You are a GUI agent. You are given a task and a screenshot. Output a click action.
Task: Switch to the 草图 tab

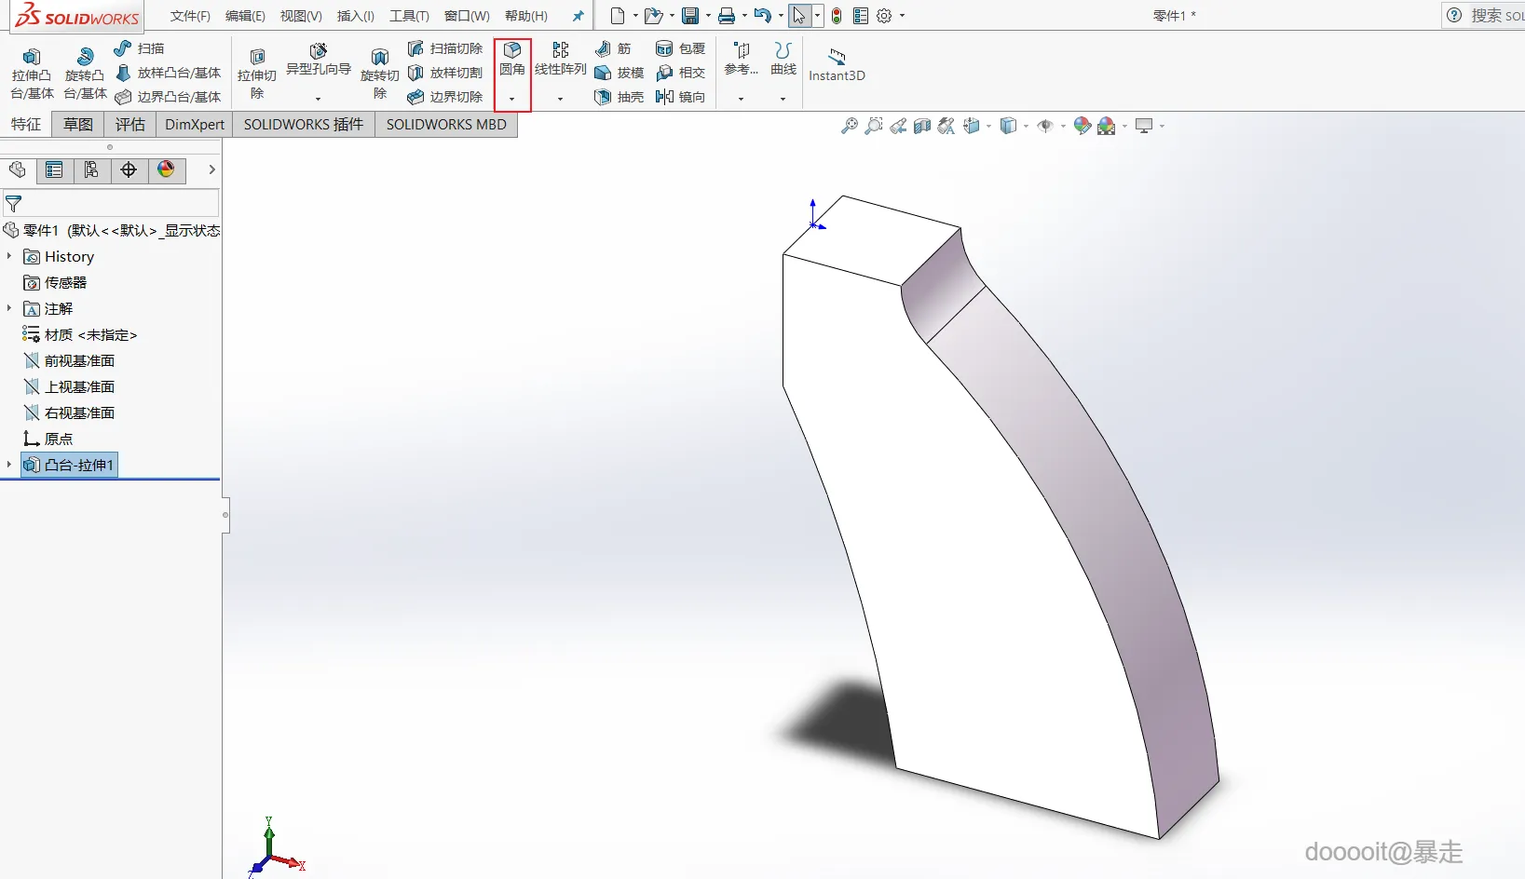click(78, 124)
